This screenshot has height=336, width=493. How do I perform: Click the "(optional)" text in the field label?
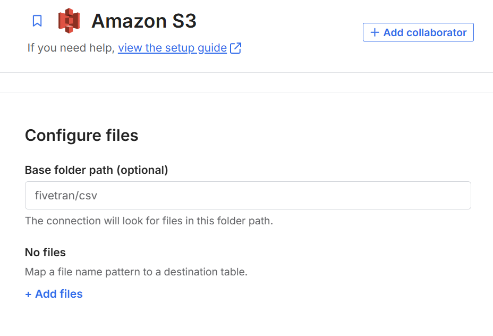click(x=142, y=170)
